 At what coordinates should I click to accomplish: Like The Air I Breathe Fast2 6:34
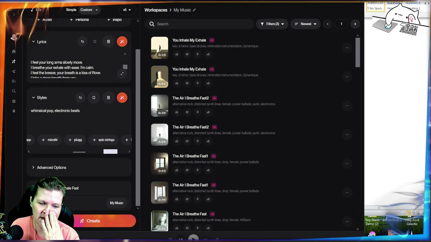177,112
